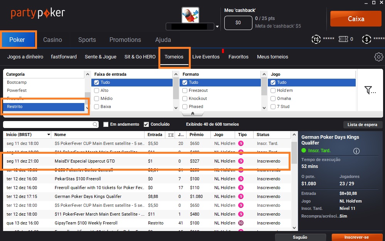This screenshot has width=385, height=241.
Task: Click the magnifier search icon
Action: click(x=95, y=125)
